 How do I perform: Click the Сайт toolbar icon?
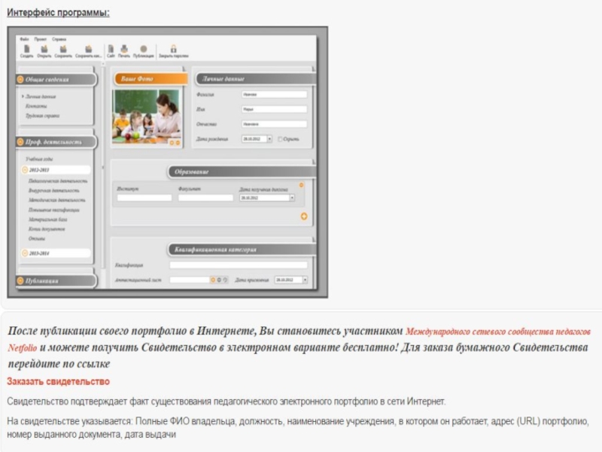coord(111,49)
